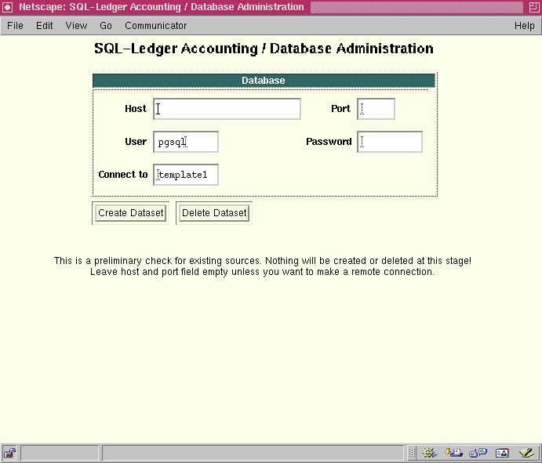Click the component bar drag handle
This screenshot has width=542, height=463.
tap(412, 452)
